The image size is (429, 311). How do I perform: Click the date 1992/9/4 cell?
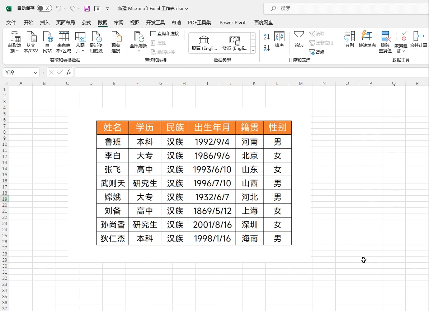[x=212, y=142]
